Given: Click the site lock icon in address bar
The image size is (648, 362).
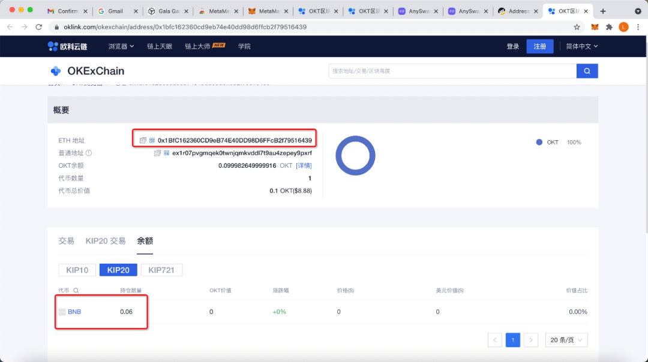Looking at the screenshot, I should 56,27.
